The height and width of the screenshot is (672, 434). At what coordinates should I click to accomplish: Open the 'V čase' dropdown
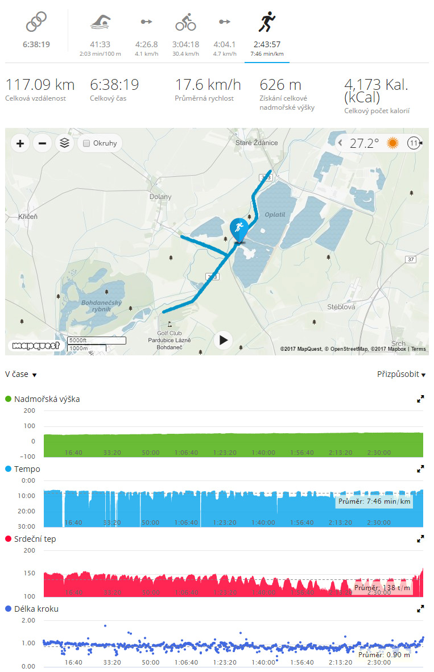[x=21, y=375]
